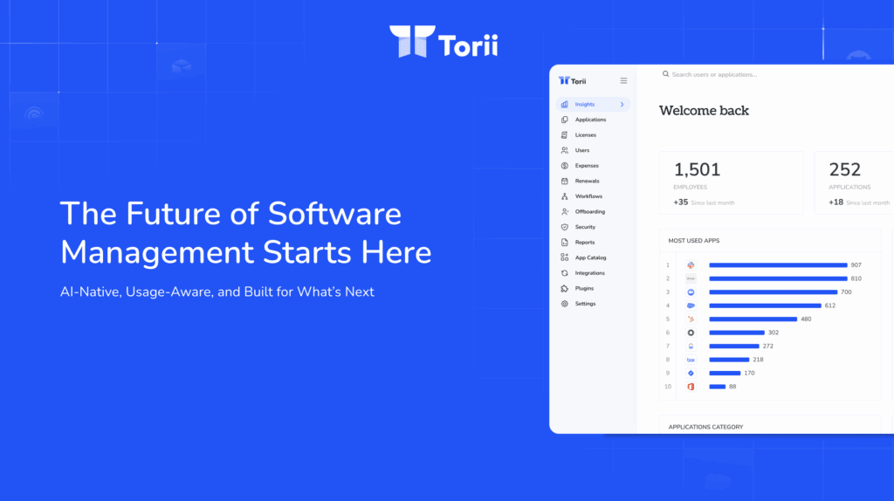The width and height of the screenshot is (894, 501).
Task: Expand the Insights chevron arrow
Action: click(622, 105)
